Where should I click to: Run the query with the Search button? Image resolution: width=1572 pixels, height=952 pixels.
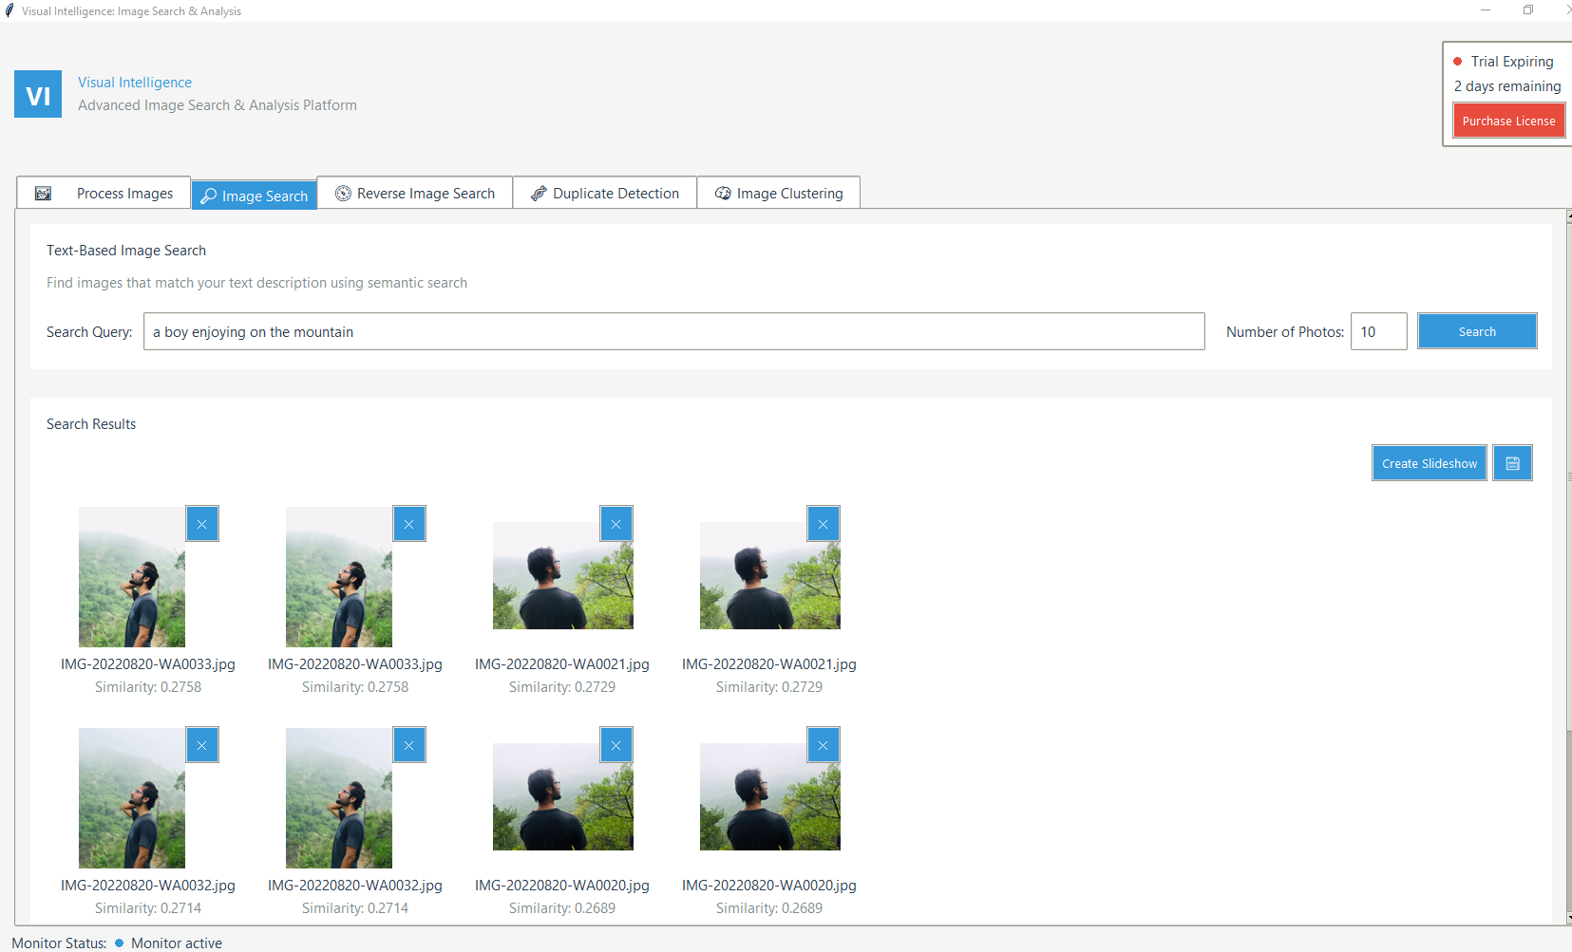click(1477, 331)
